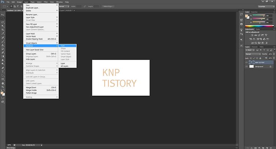This screenshot has height=149, width=276.
Task: Add Curves adjustment icon
Action: pyautogui.click(x=259, y=35)
